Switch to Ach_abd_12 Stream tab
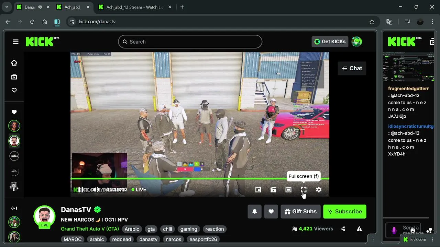Image resolution: width=440 pixels, height=247 pixels. tap(135, 7)
